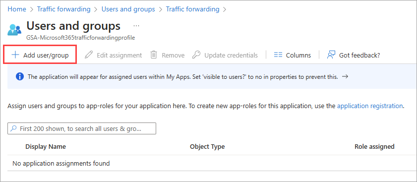Click the Got feedback person icon
This screenshot has width=417, height=182.
(331, 55)
